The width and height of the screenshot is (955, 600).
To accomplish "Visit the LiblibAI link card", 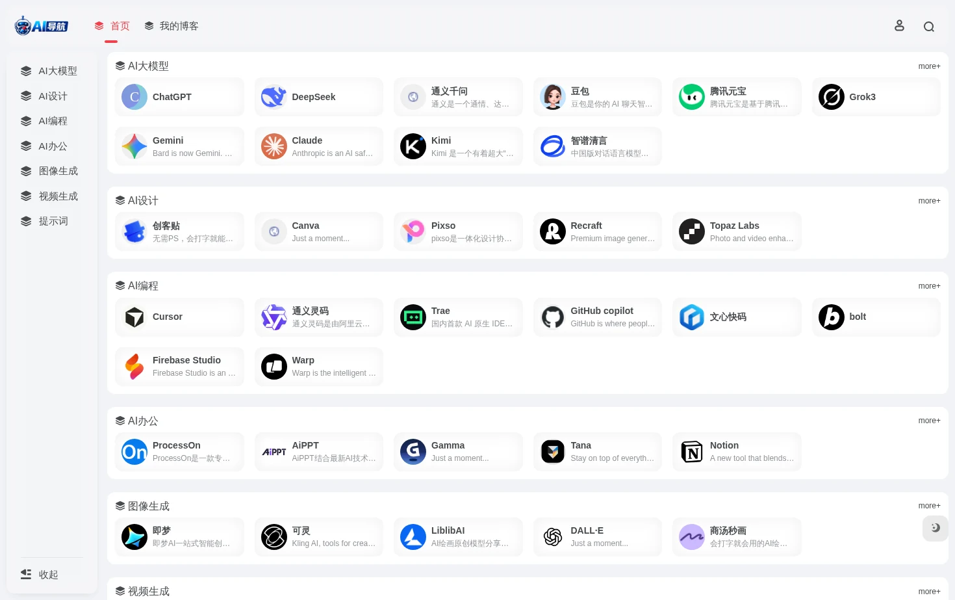I will 458,537.
